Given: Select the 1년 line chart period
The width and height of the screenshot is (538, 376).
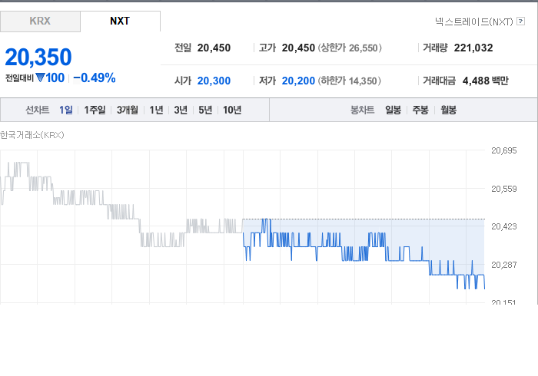Looking at the screenshot, I should point(156,110).
